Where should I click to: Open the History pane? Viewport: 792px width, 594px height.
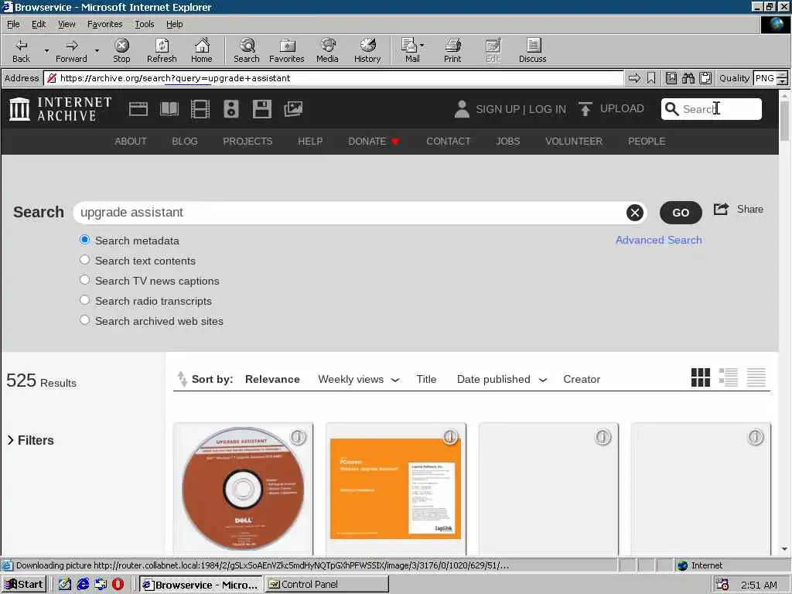click(367, 50)
